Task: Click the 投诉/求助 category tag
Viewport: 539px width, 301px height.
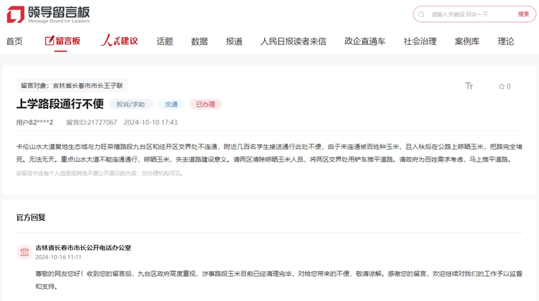Action: tap(131, 105)
